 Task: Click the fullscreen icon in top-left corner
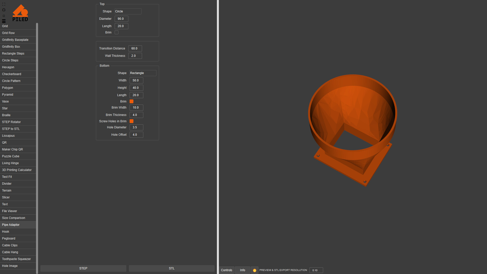pyautogui.click(x=4, y=4)
